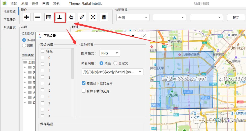Open the 地图 menu

[x=24, y=4]
